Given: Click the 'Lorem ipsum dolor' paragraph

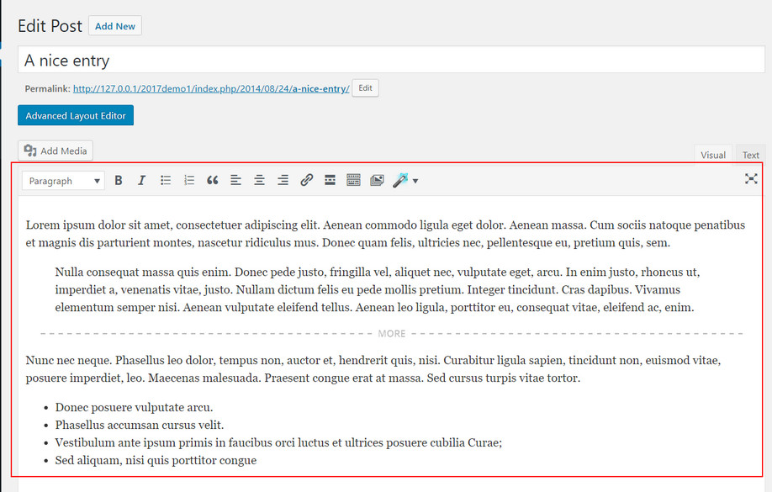Looking at the screenshot, I should point(385,234).
